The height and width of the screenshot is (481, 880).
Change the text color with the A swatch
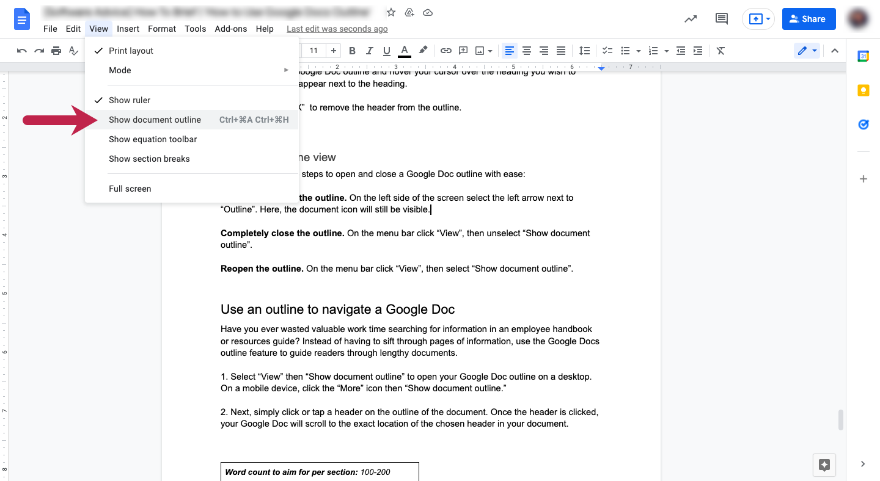[404, 51]
